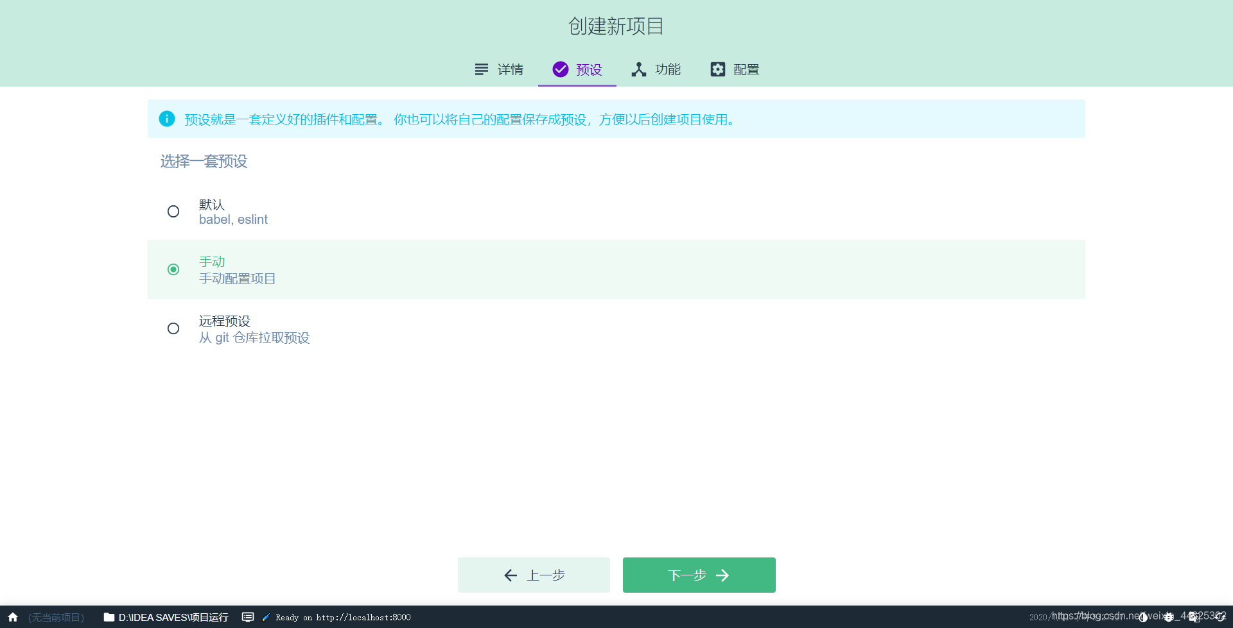Image resolution: width=1233 pixels, height=628 pixels.
Task: Switch to the 详情 tab
Action: 499,69
